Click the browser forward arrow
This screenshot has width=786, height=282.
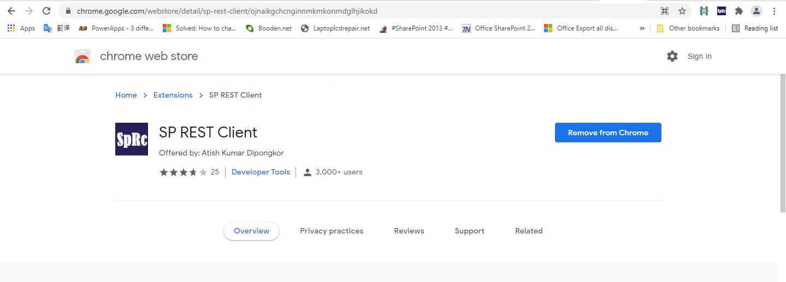pos(29,11)
